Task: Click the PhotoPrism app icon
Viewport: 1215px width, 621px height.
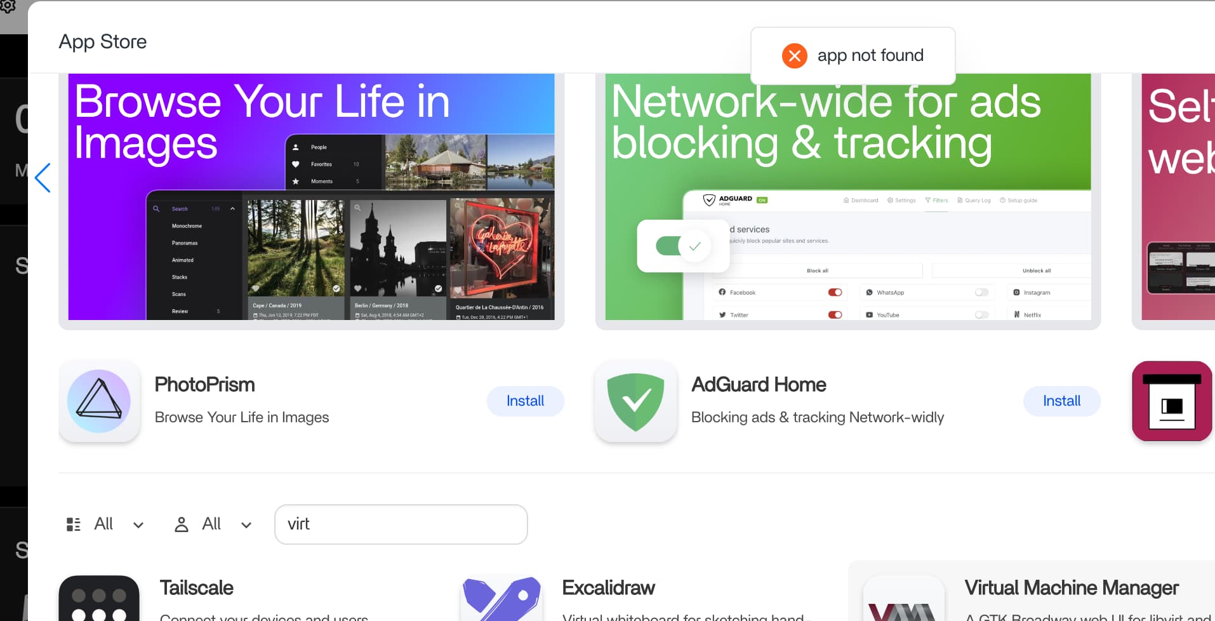Action: click(x=99, y=401)
